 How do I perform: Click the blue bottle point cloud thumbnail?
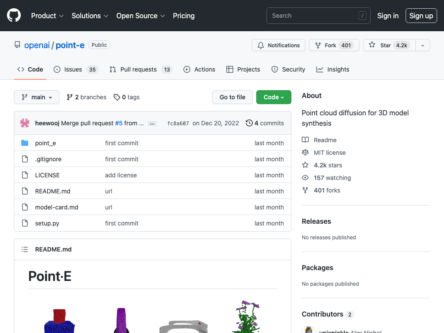(59, 321)
